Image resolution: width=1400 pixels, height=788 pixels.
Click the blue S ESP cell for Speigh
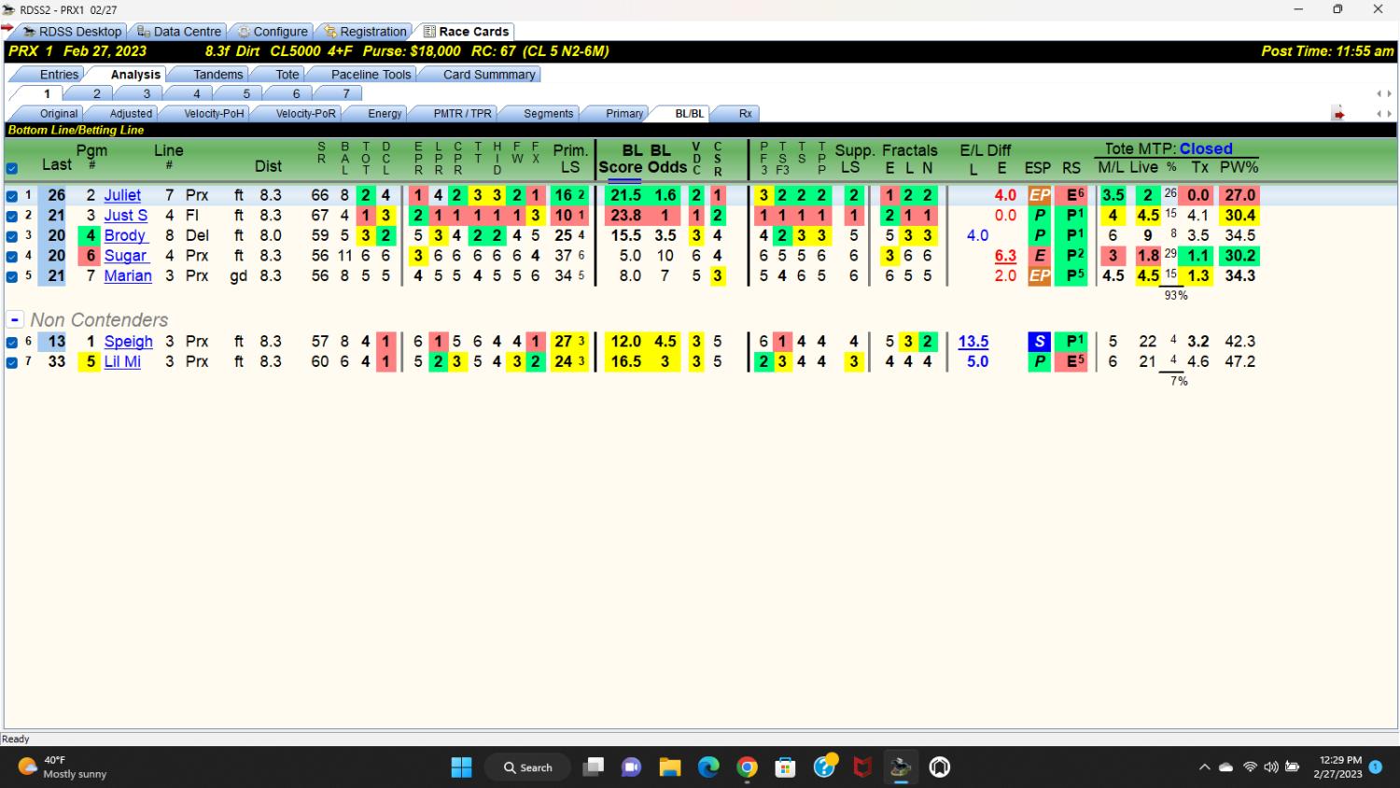(x=1039, y=342)
